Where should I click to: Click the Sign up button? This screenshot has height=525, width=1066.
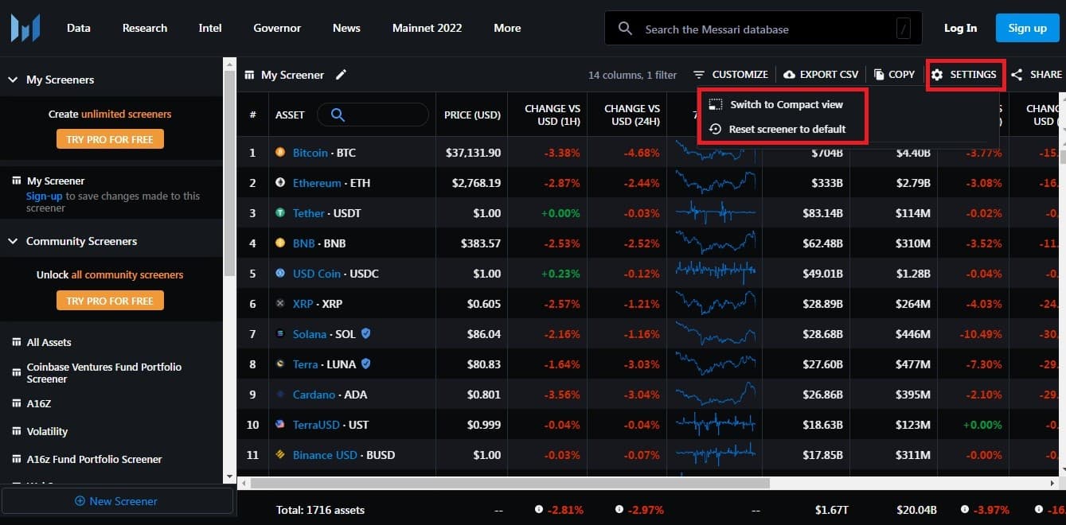[x=1027, y=28]
